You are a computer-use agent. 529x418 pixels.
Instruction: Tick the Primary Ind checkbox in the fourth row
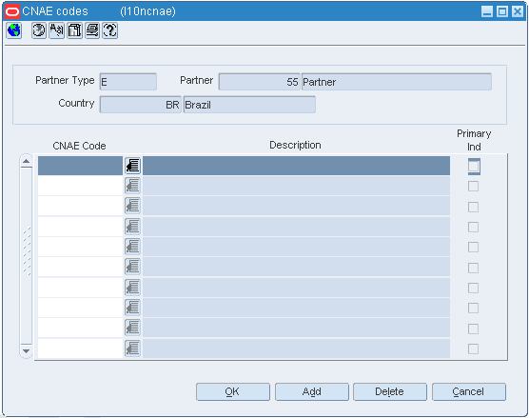[x=473, y=227]
